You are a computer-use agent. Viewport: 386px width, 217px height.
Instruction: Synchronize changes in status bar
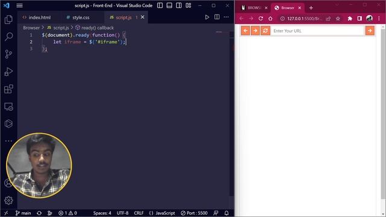39,213
